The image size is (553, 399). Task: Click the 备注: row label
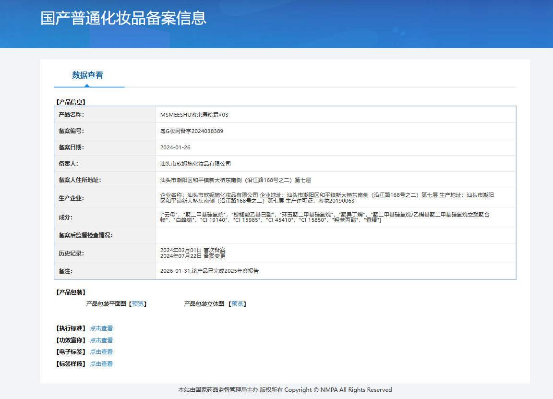click(x=66, y=271)
